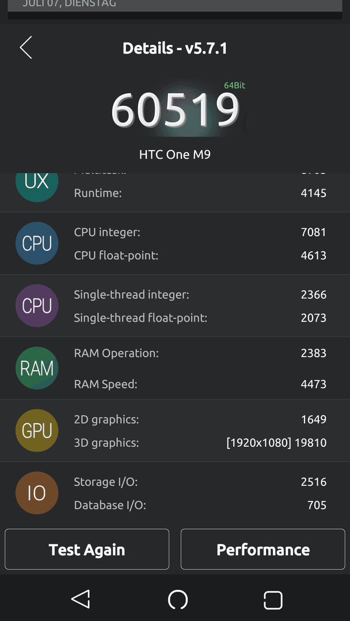The height and width of the screenshot is (621, 350).
Task: Tap the purple CPU single-thread icon
Action: pyautogui.click(x=37, y=306)
